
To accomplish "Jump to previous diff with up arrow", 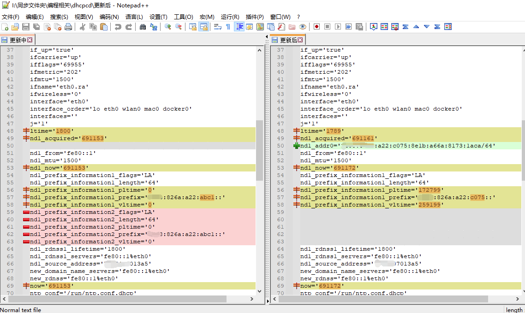I will point(416,27).
